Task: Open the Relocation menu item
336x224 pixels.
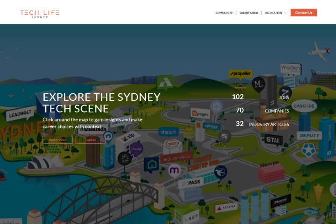Action: [x=273, y=13]
